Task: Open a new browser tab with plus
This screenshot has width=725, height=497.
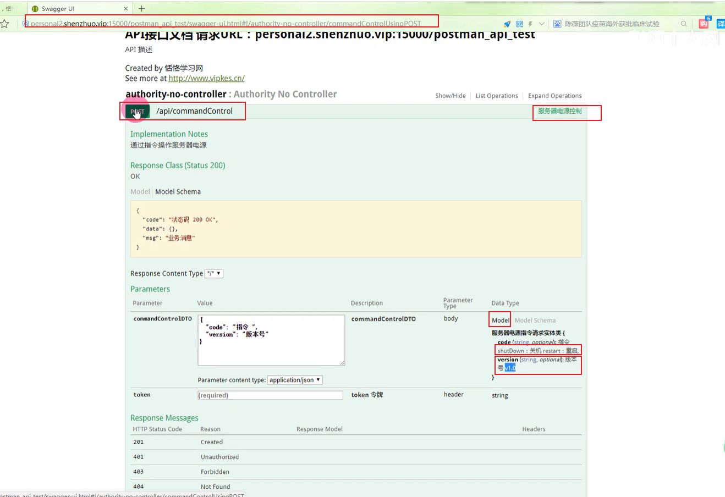Action: 142,9
